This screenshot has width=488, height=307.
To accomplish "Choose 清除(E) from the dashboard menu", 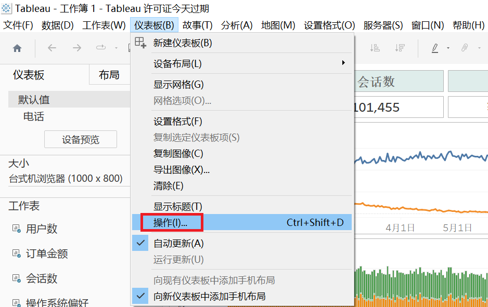I will [x=242, y=186].
